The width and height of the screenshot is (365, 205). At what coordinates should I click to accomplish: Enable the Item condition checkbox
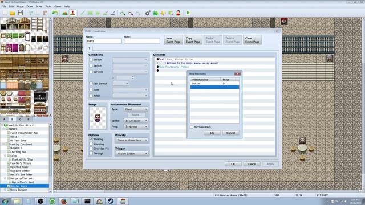point(91,89)
